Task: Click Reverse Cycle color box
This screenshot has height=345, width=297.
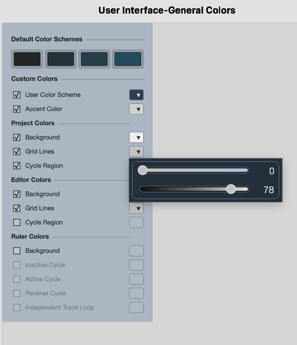Action: (136, 293)
